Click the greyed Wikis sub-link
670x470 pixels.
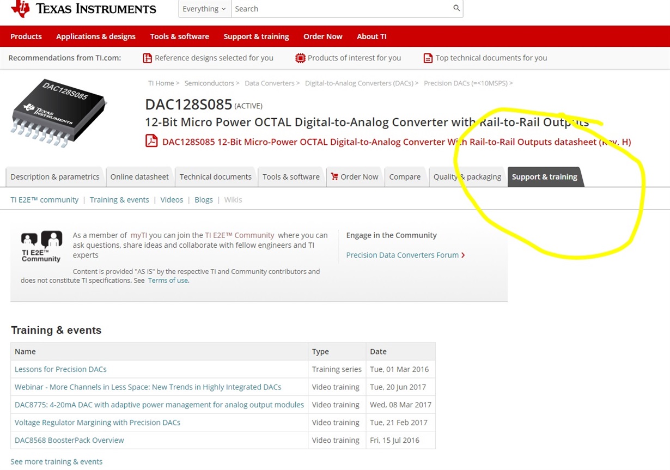233,200
